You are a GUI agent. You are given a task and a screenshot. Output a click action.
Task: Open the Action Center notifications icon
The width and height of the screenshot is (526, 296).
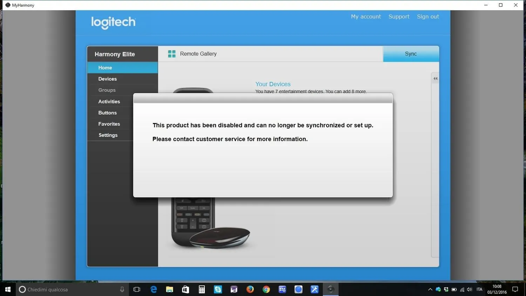(515, 289)
